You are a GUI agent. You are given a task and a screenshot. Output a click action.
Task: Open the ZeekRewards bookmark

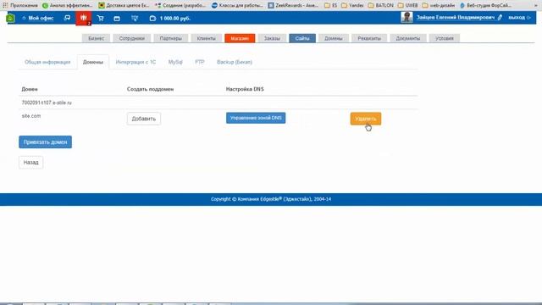click(x=293, y=5)
